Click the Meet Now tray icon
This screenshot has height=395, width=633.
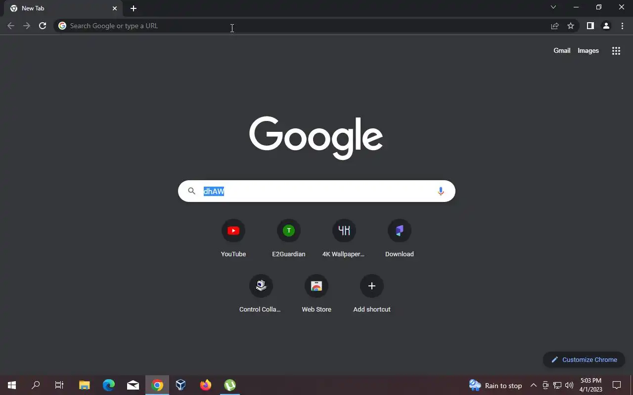click(545, 385)
